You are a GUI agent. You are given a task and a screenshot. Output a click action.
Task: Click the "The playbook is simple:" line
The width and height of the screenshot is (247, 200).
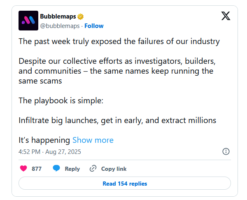click(58, 101)
